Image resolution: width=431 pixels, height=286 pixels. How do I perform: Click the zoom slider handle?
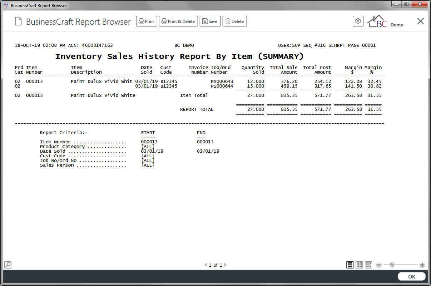coord(392,265)
